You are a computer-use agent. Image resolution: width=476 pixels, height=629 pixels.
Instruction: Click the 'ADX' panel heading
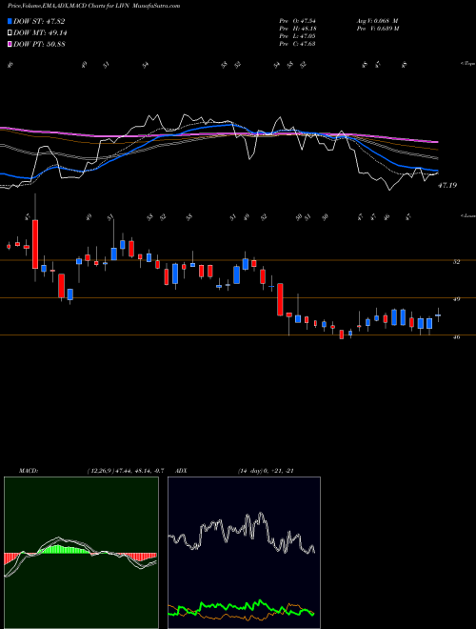coord(181,471)
